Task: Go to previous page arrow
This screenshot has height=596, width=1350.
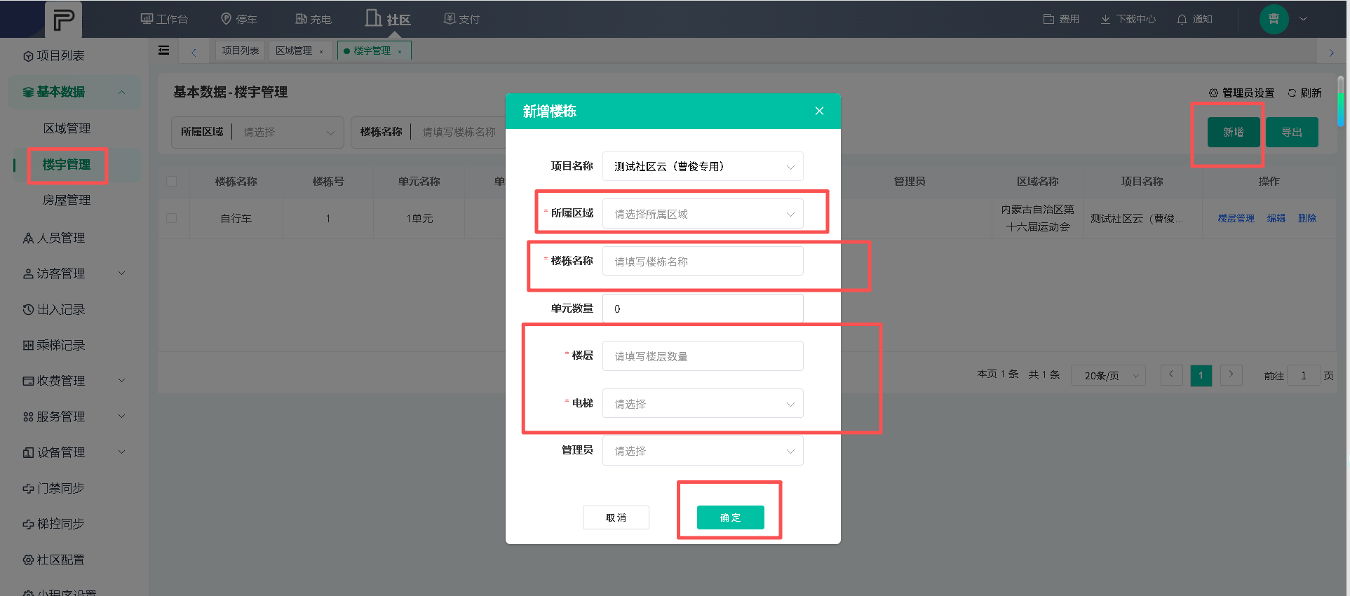Action: pyautogui.click(x=1171, y=375)
